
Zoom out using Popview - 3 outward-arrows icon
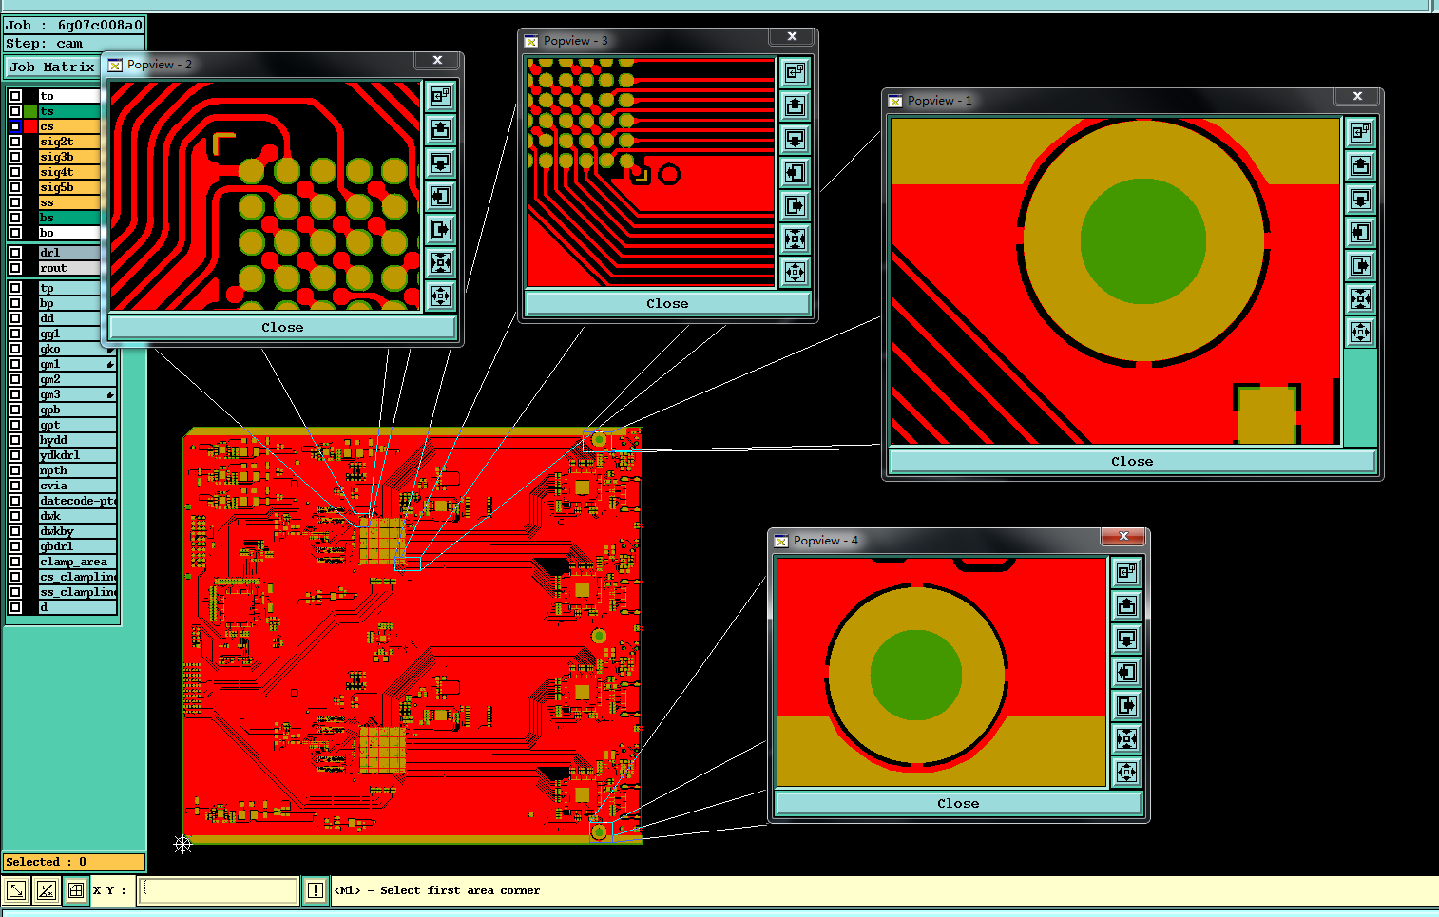click(795, 272)
